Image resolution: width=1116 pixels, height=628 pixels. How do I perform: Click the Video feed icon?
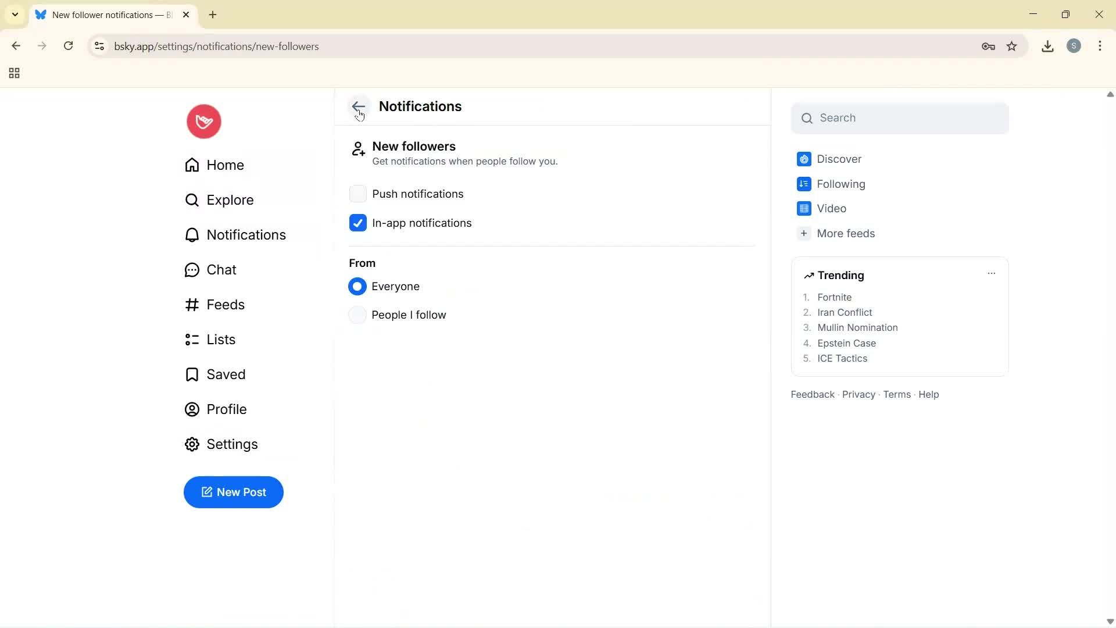coord(804,208)
